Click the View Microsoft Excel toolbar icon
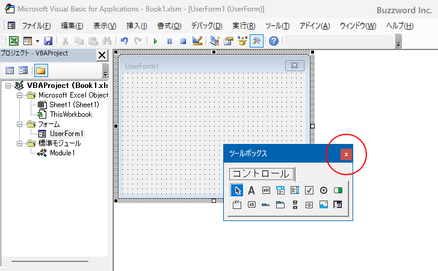Viewport: 438px width, 271px height. pos(14,41)
